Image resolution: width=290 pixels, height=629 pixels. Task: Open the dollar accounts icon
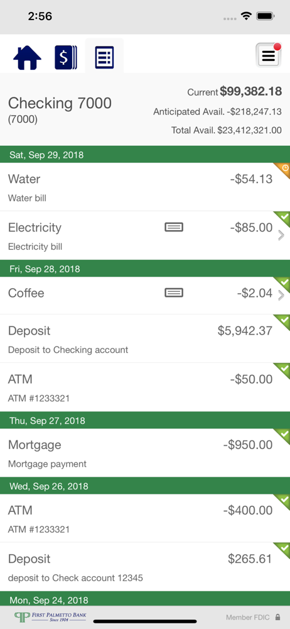pos(66,57)
